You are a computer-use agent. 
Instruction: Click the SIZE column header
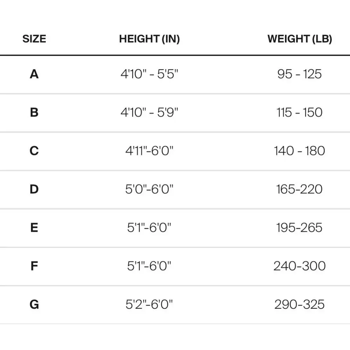click(x=34, y=39)
